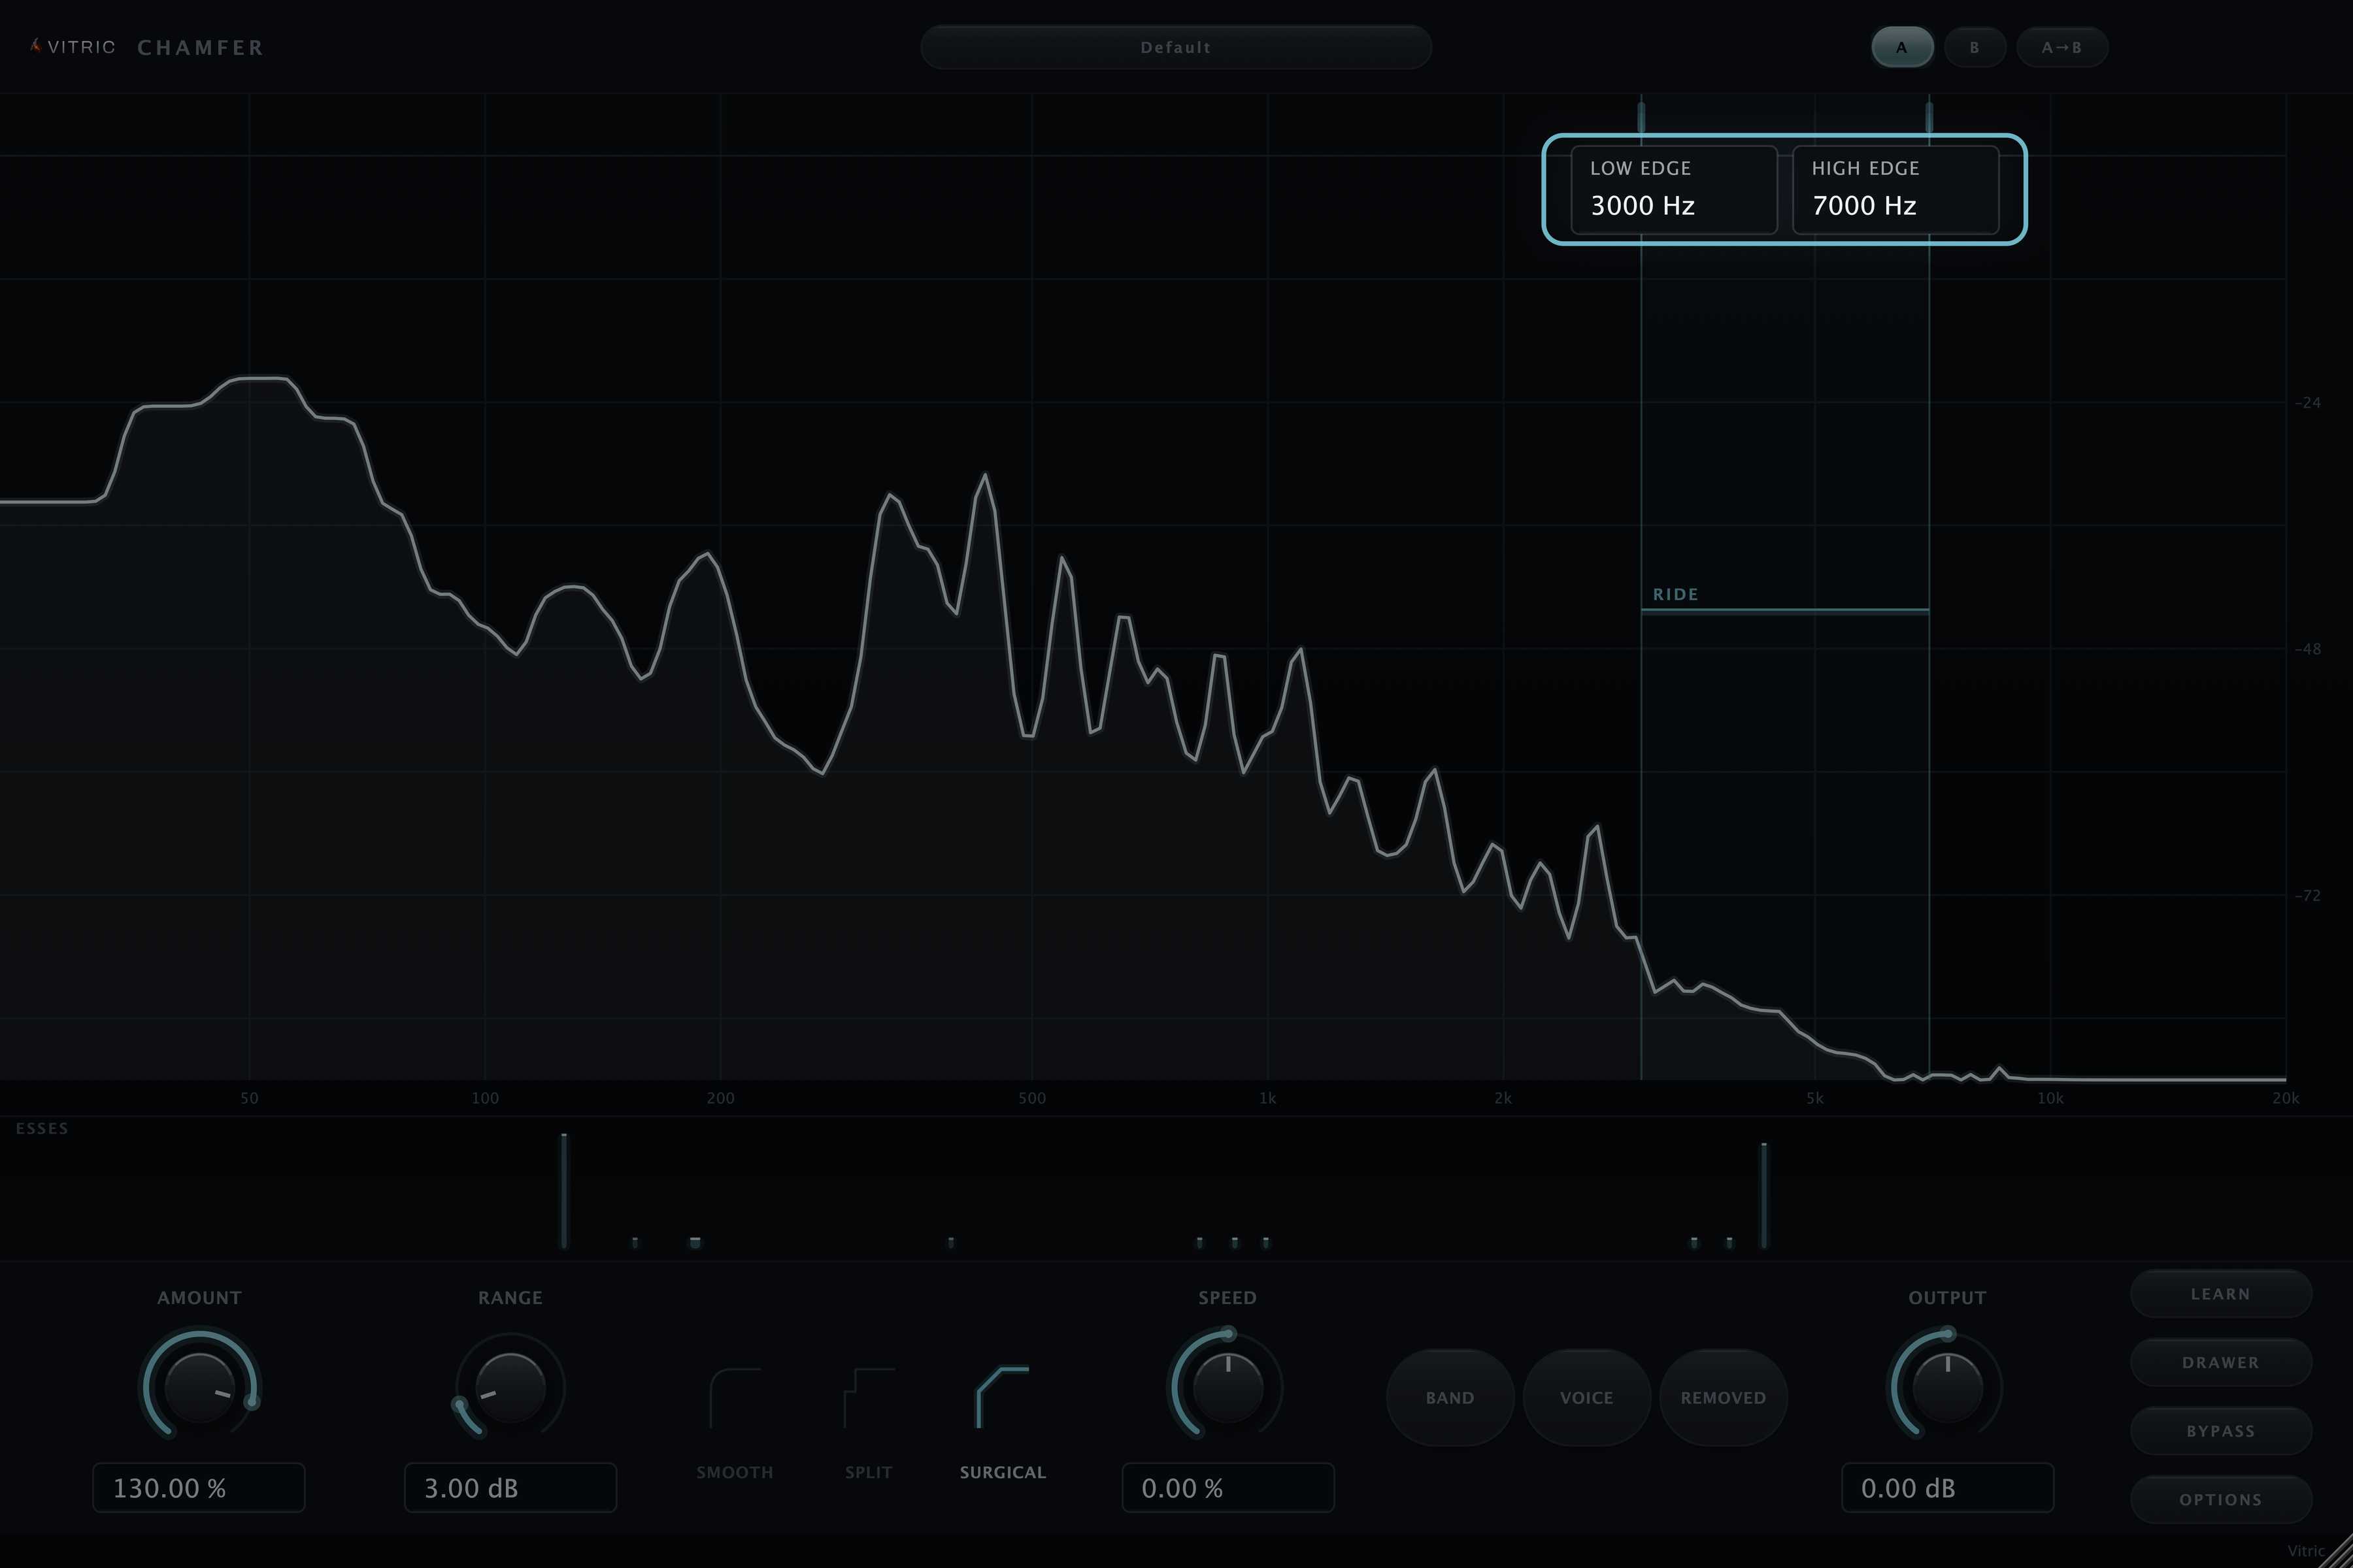
Task: Click the RIDE threshold line
Action: [1785, 610]
